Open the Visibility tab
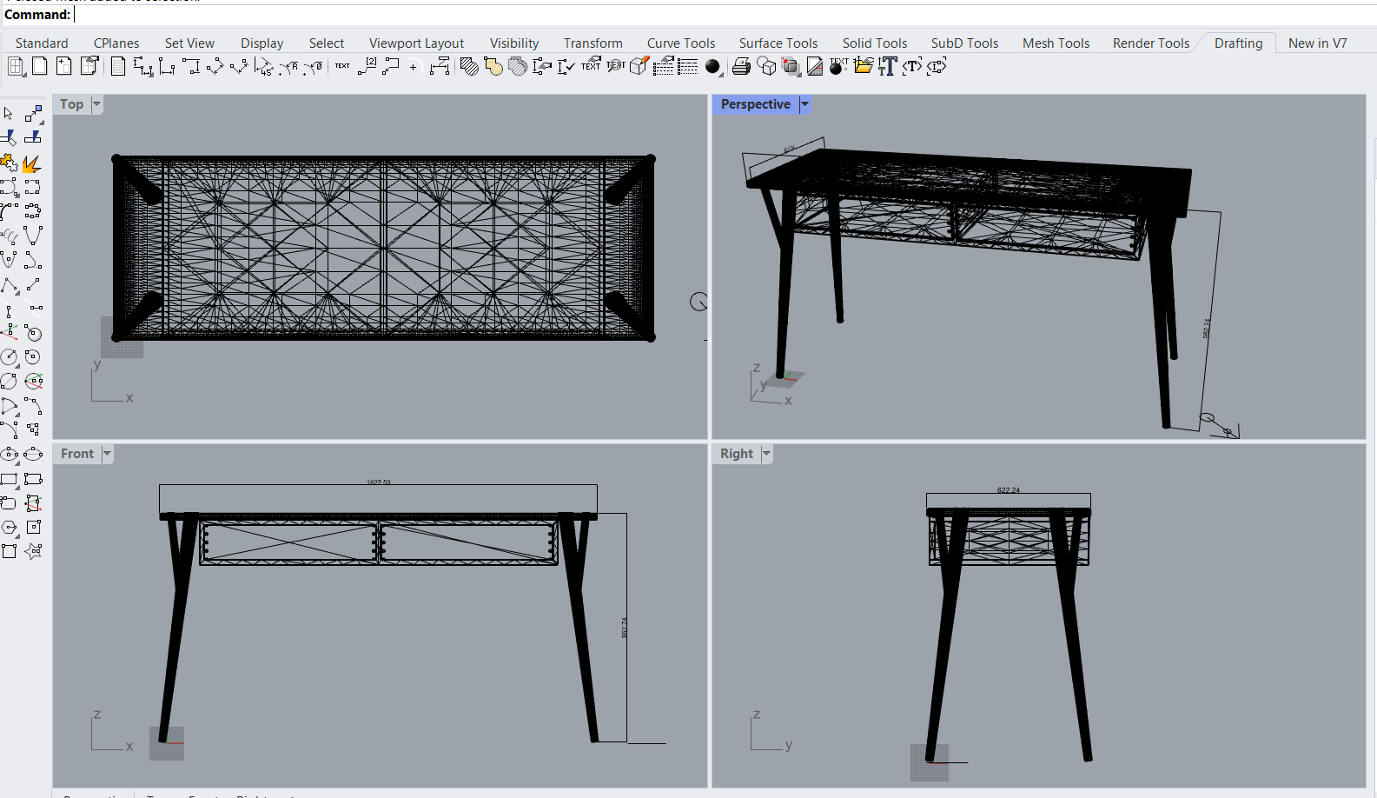The width and height of the screenshot is (1377, 798). pyautogui.click(x=514, y=43)
